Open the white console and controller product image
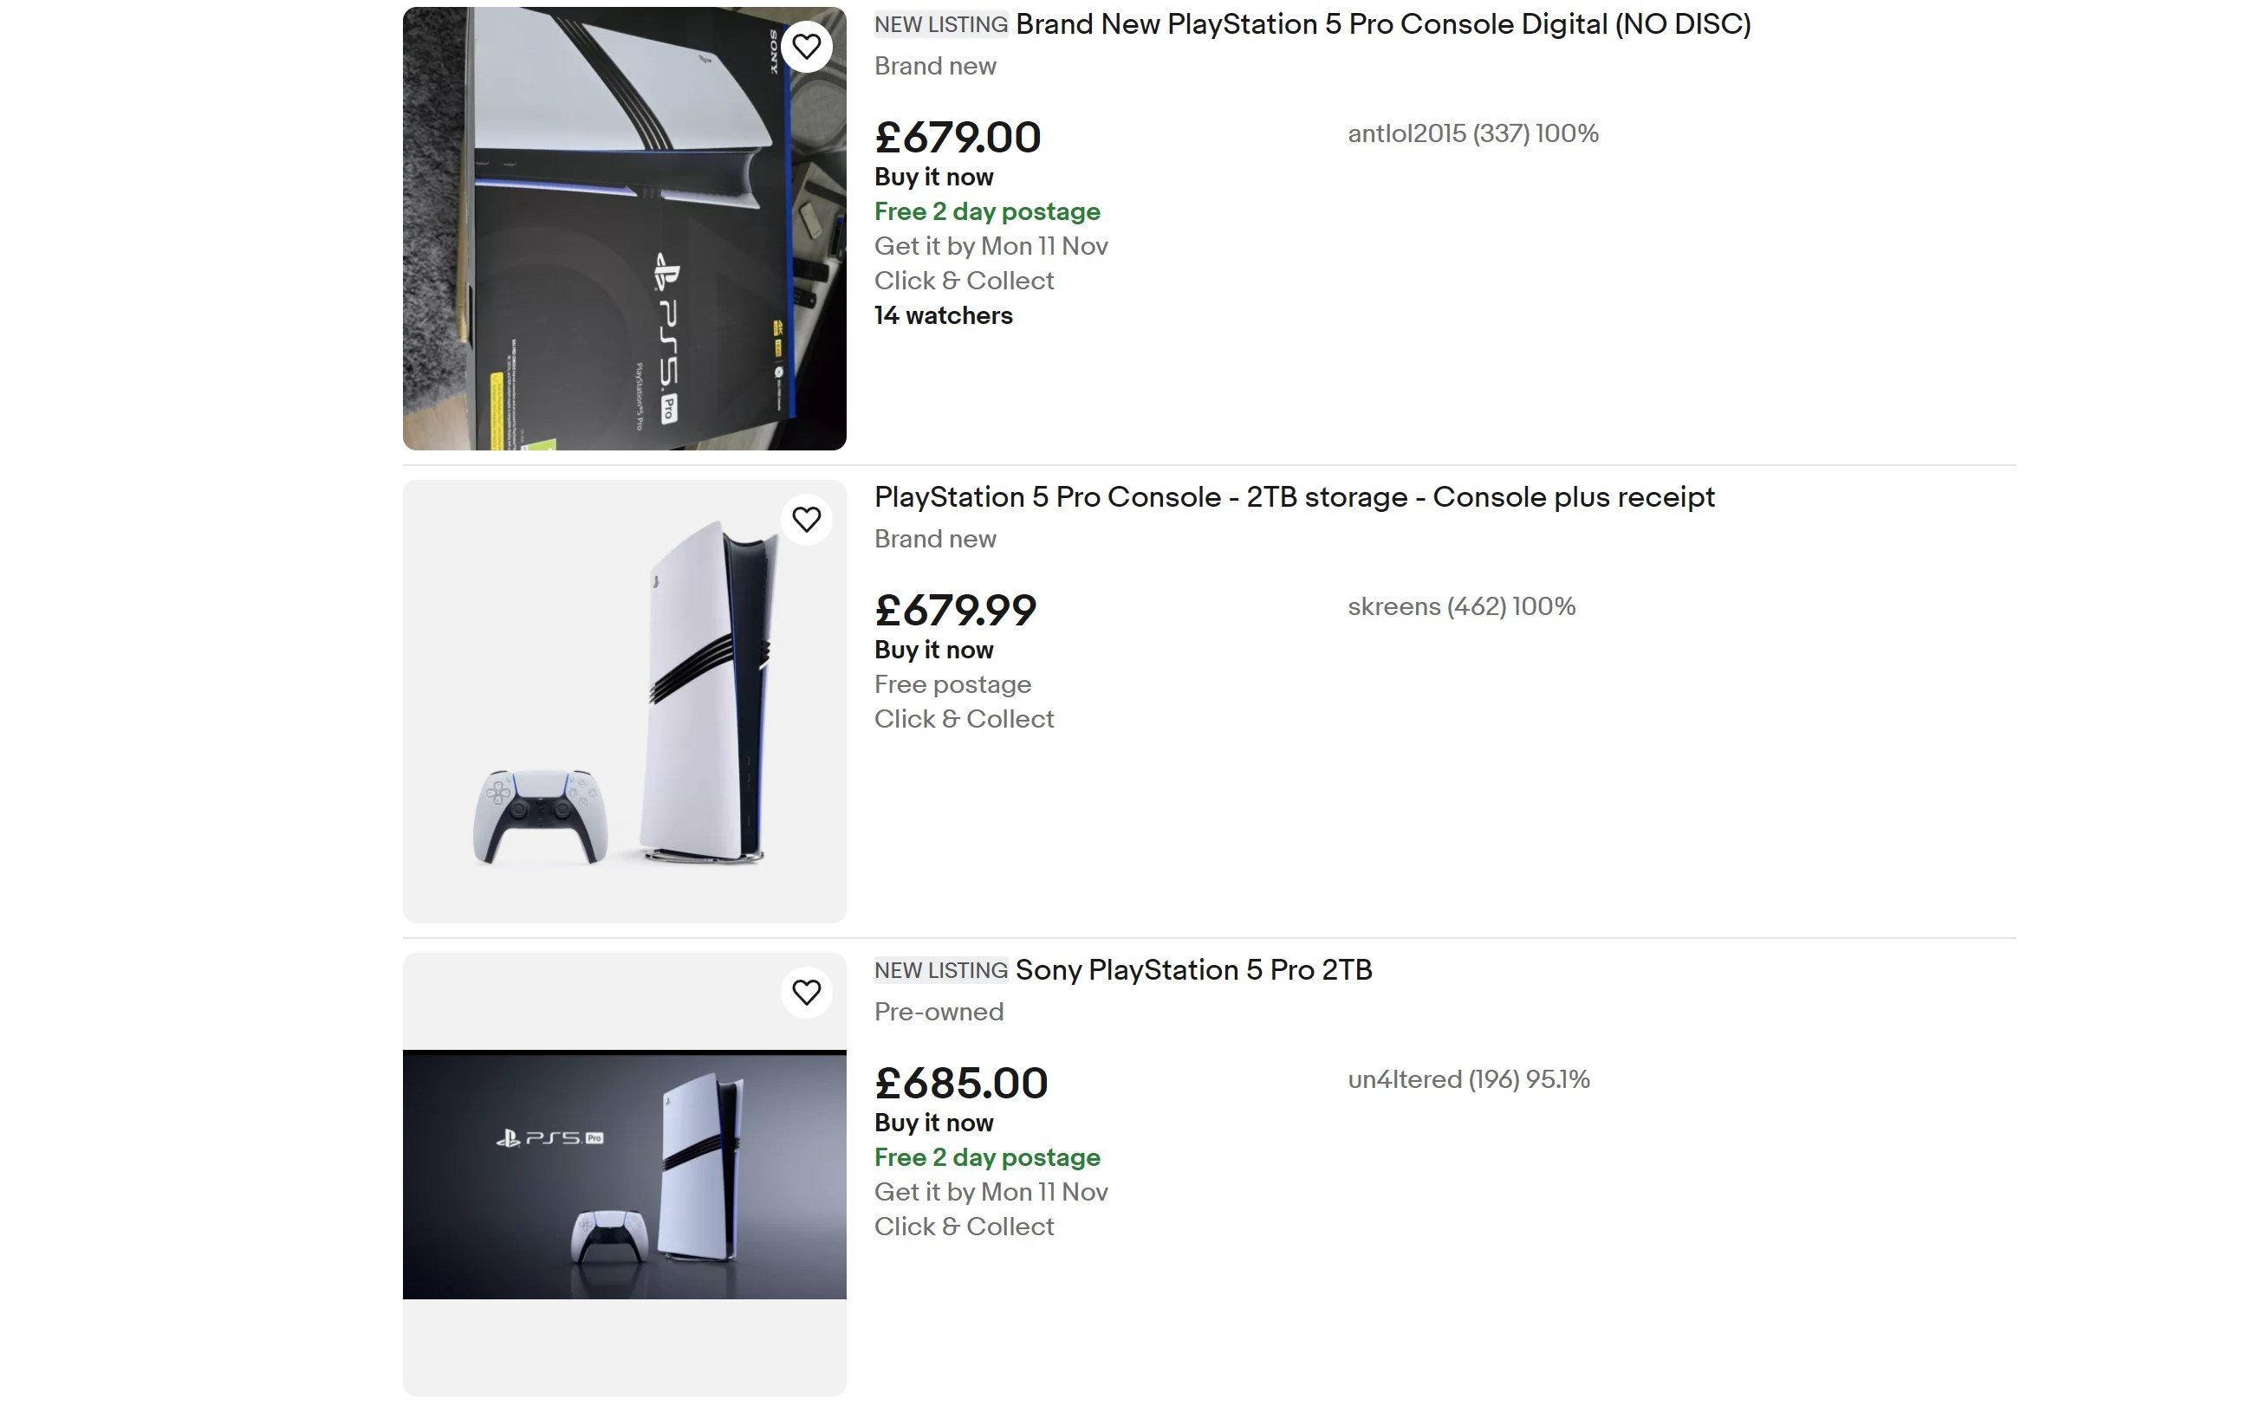This screenshot has height=1405, width=2241. [x=624, y=702]
